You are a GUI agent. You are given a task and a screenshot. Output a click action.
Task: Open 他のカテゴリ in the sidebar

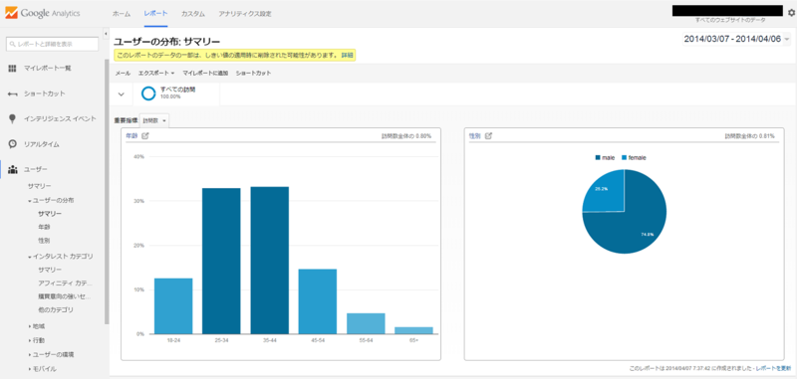pos(56,309)
